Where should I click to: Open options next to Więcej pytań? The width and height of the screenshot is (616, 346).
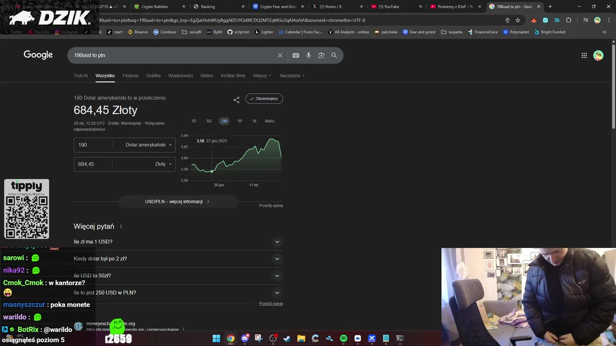point(121,226)
